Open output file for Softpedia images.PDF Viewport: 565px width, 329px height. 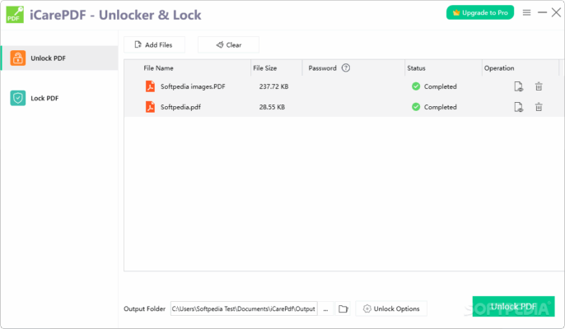[x=519, y=86]
